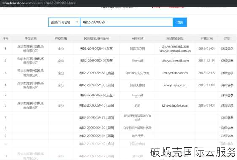Click the domain izhuye.urlshare.cn

point(175,73)
